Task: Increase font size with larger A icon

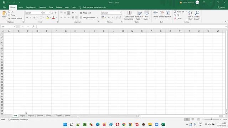Action: pos(52,13)
